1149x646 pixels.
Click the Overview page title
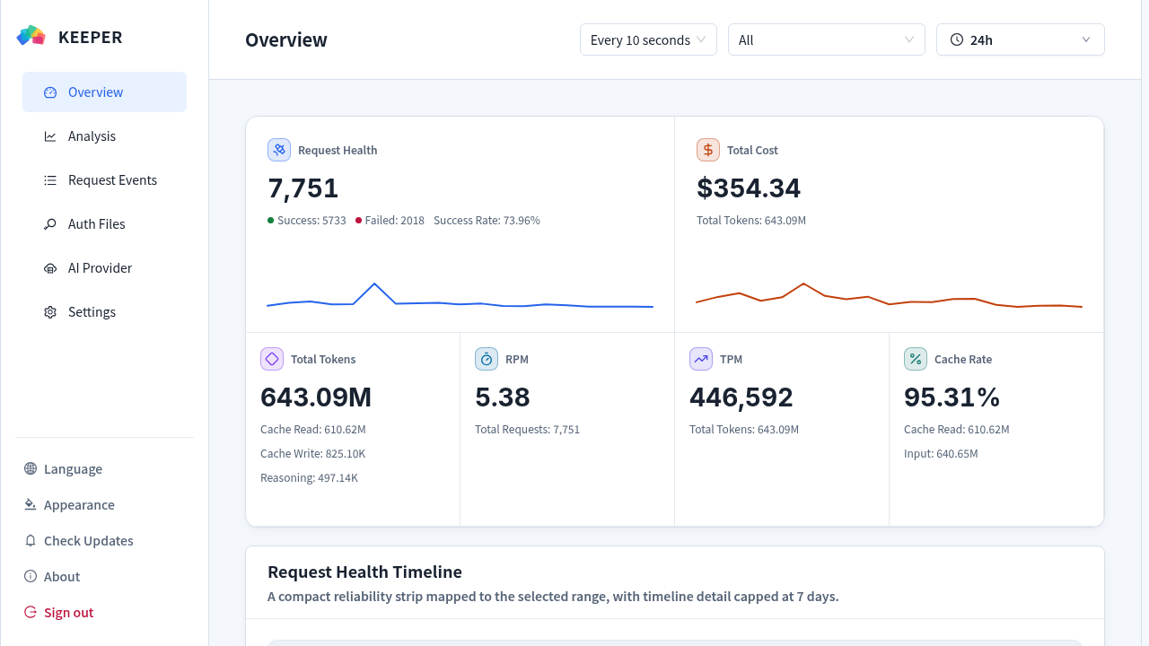286,40
